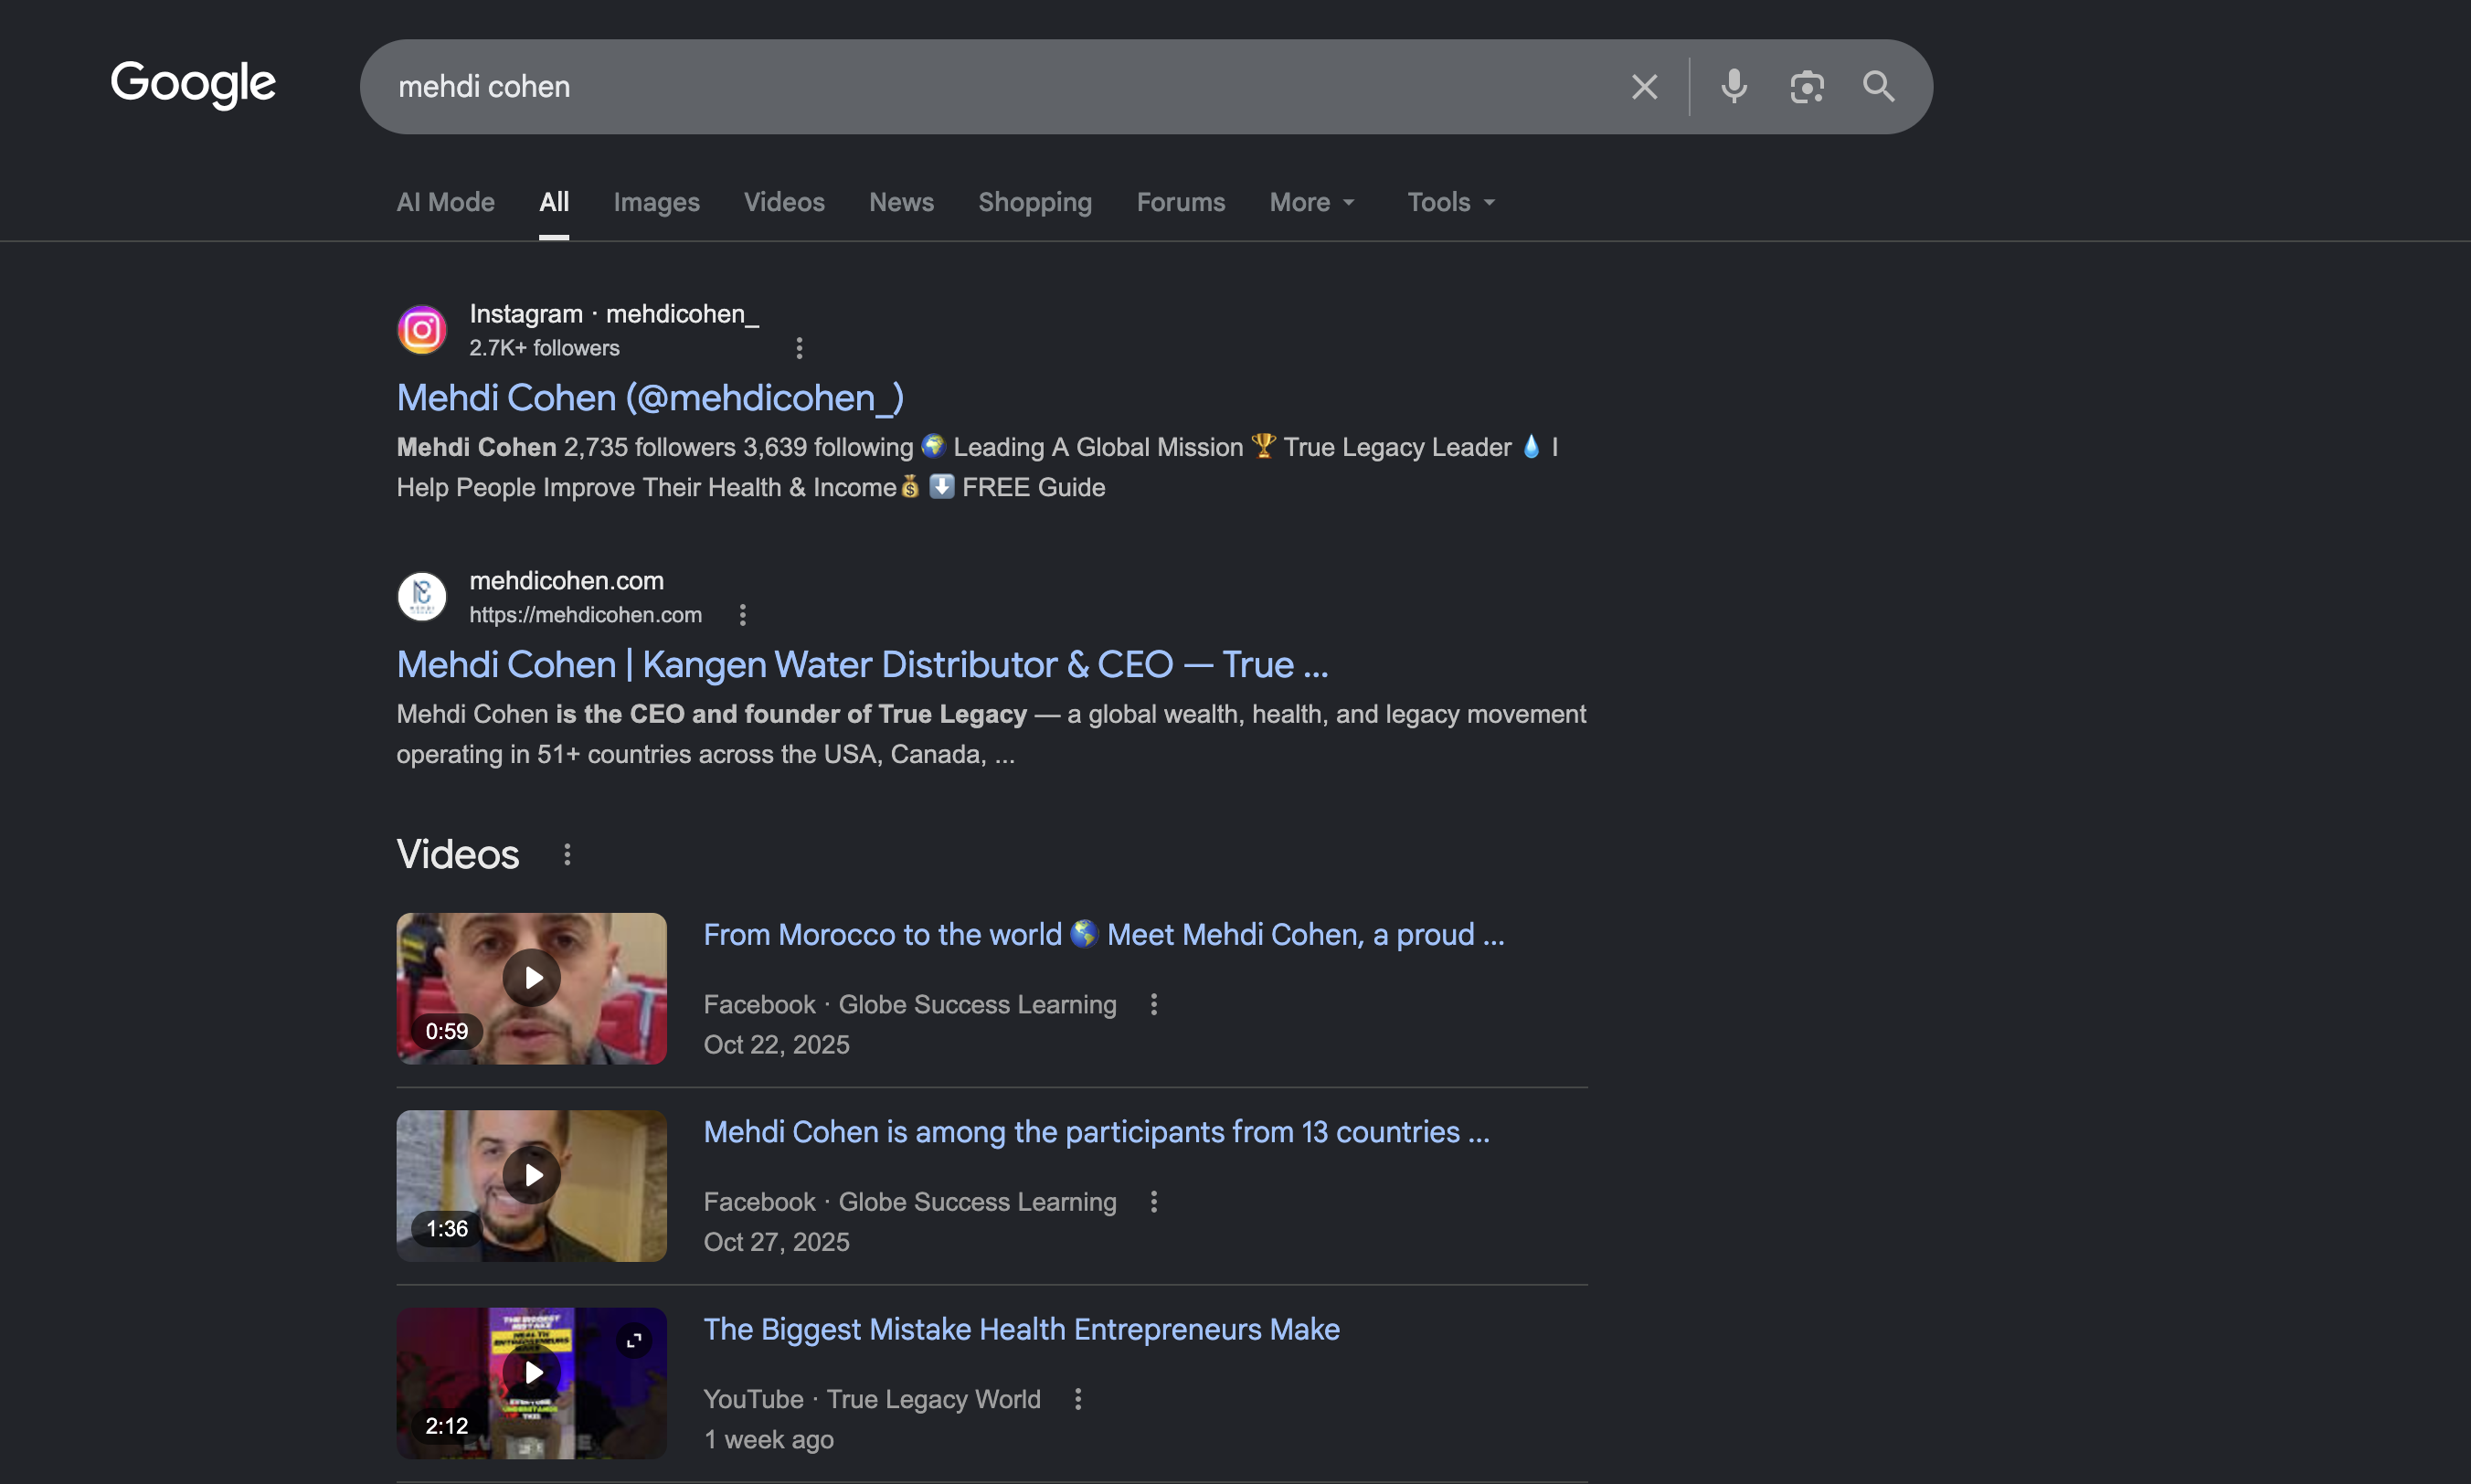
Task: Open Instagram favicon for mehdicohen_ result
Action: click(422, 330)
